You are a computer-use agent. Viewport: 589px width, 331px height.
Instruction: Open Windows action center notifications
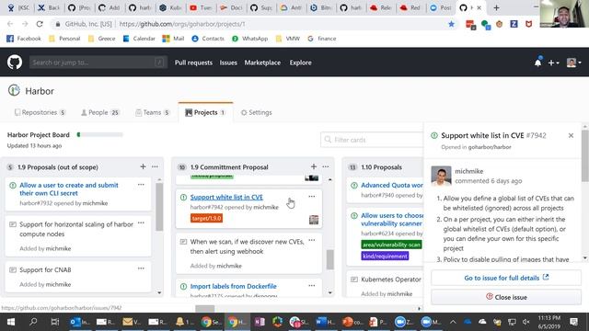[573, 322]
